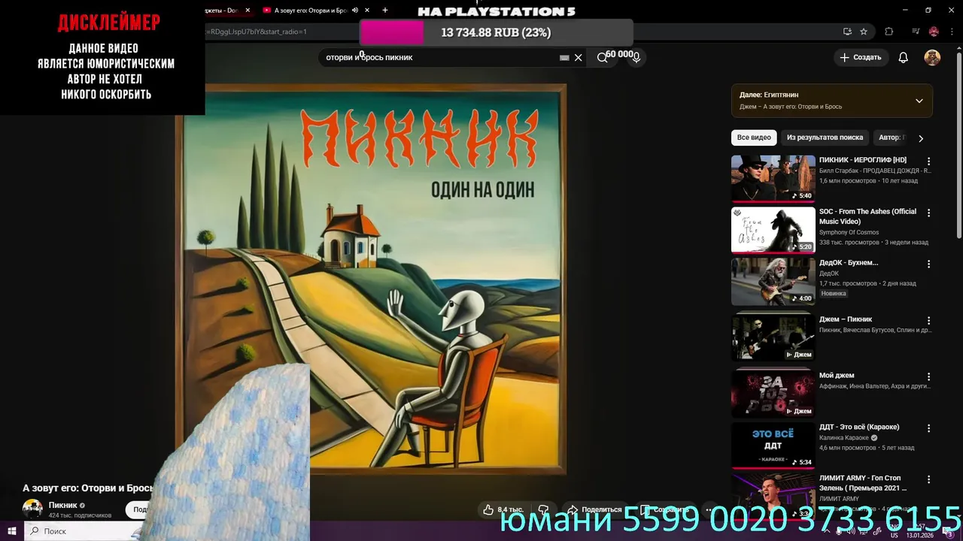Open the Пикник channel name link
Image resolution: width=963 pixels, height=541 pixels.
[x=63, y=505]
